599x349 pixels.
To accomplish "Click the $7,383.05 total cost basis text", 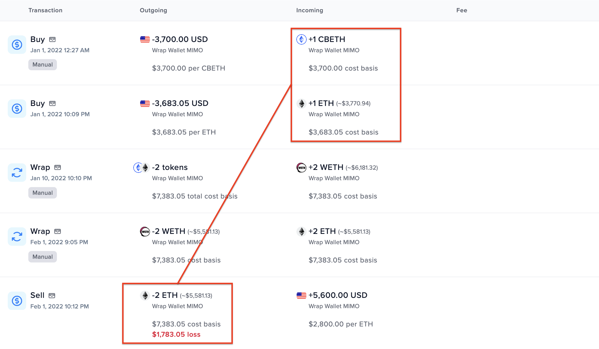I will pos(195,196).
